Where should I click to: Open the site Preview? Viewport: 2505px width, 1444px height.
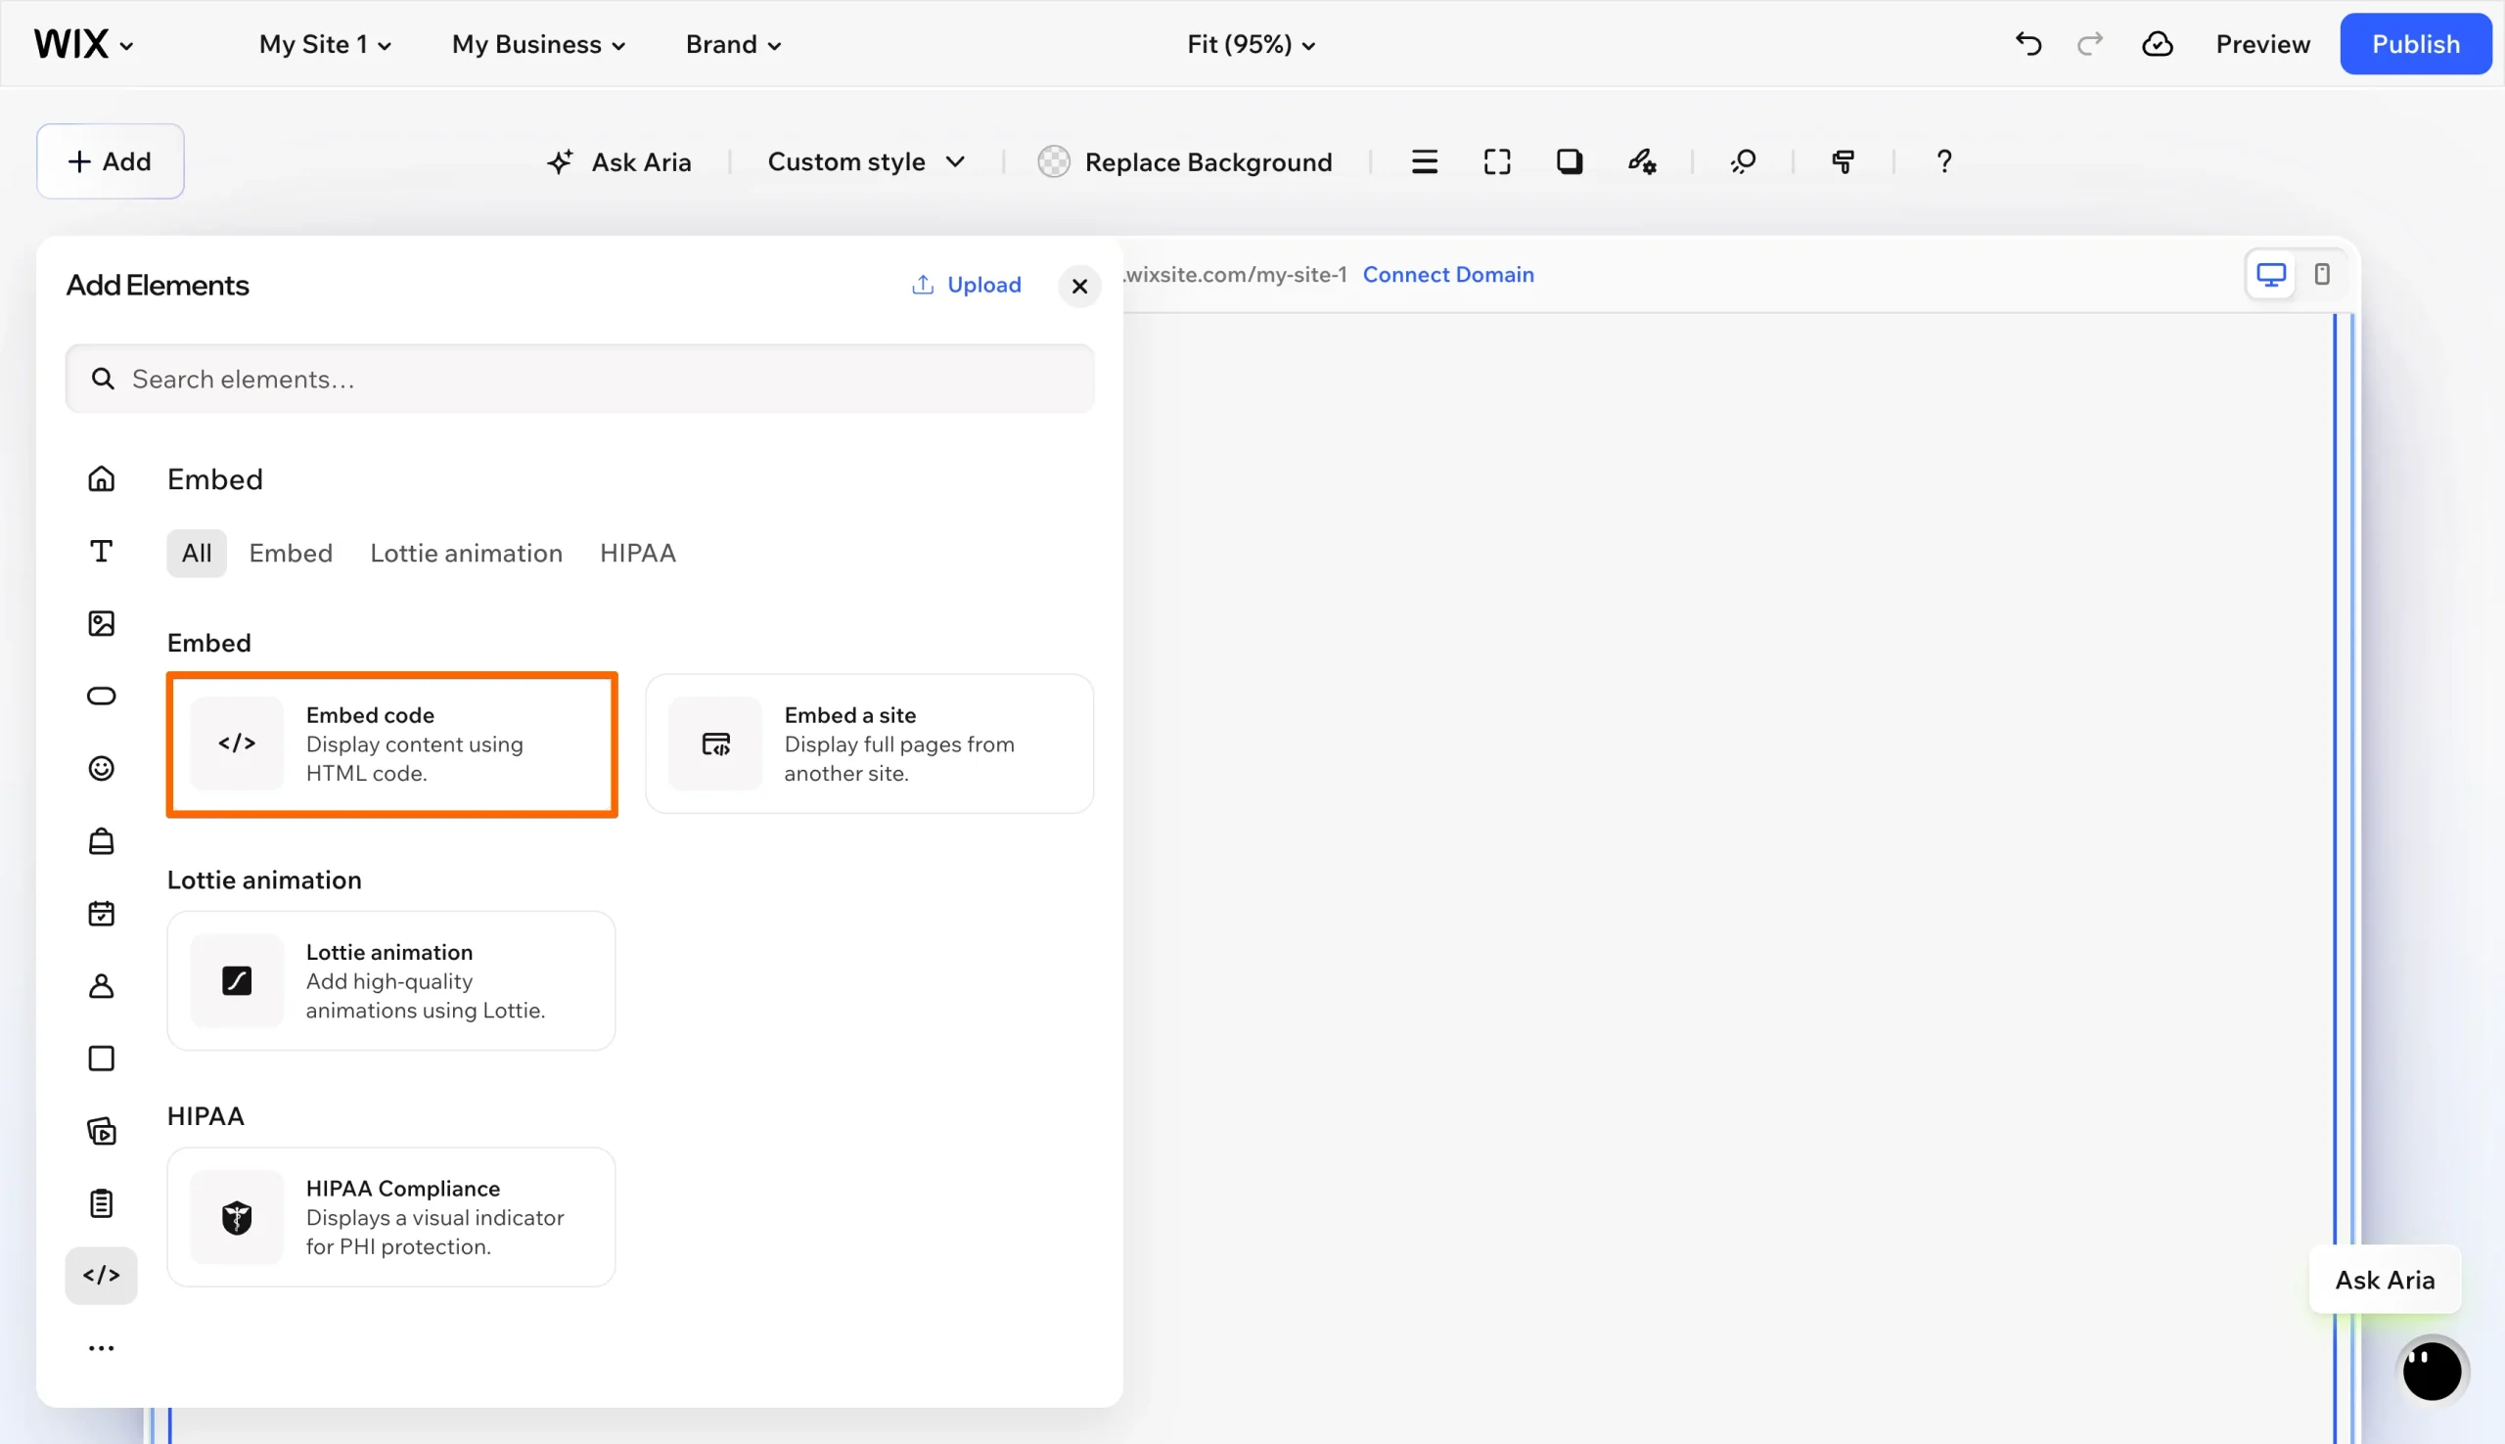2262,45
